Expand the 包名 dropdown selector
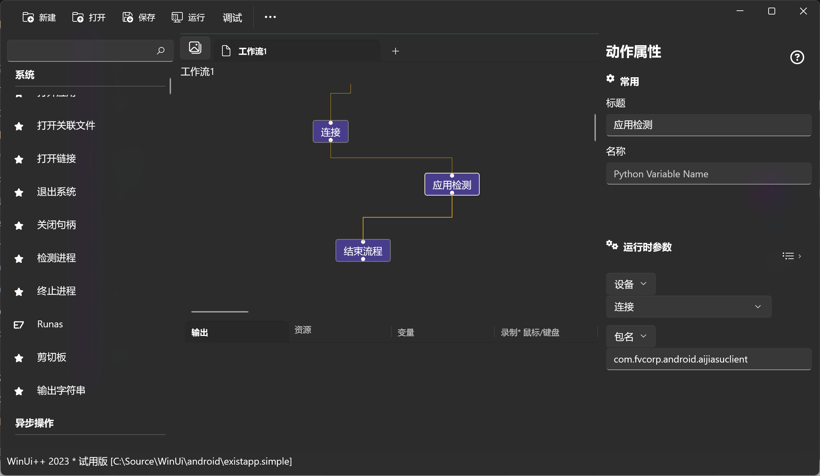The image size is (820, 476). click(630, 336)
